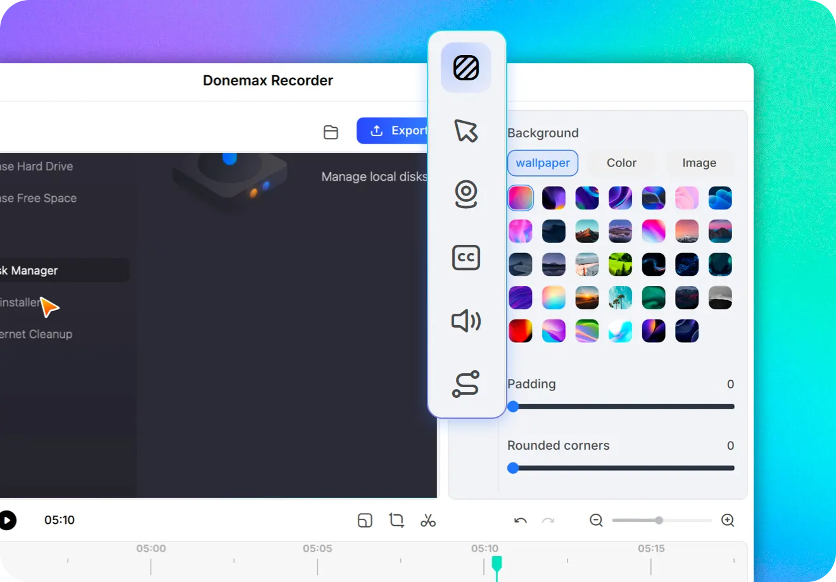This screenshot has height=582, width=836.
Task: Click the Rounded corners value 0
Action: pyautogui.click(x=730, y=445)
